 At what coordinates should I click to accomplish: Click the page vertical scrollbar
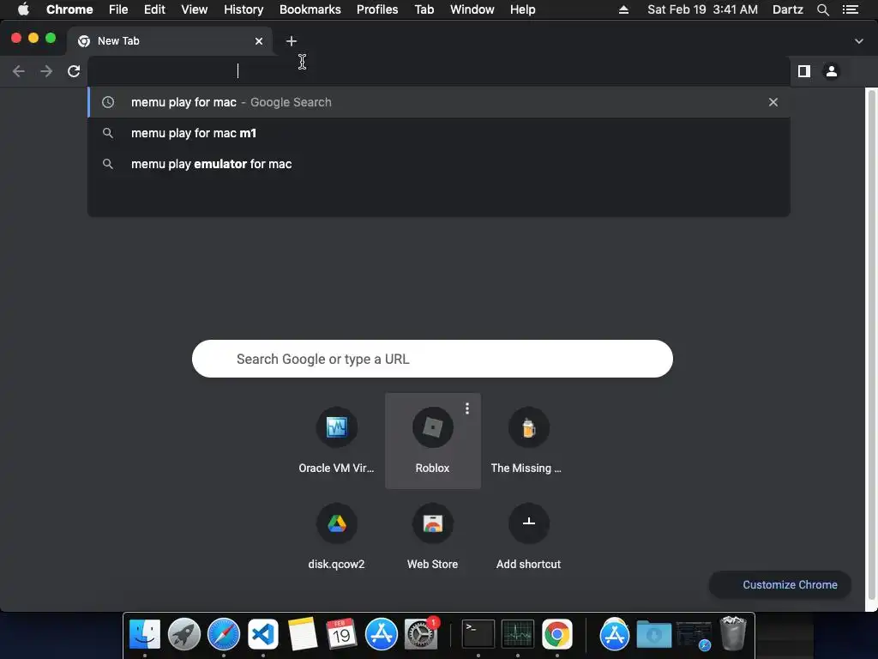871,343
